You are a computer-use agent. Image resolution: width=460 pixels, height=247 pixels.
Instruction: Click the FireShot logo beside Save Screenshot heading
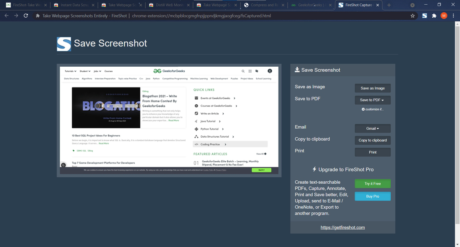coord(64,44)
